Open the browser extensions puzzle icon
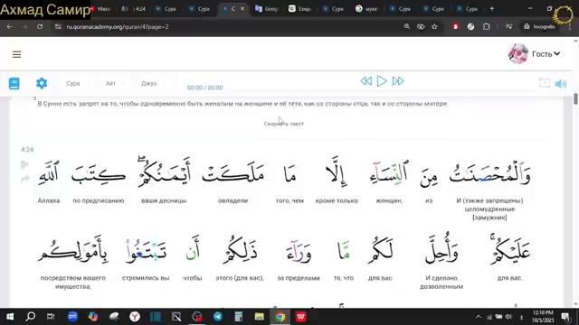 click(x=487, y=26)
